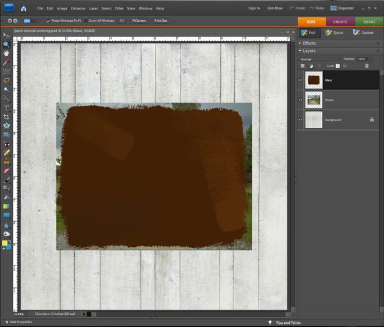Screen dimensions: 384x327
Task: Select the Zoom tool in the toolbox
Action: tap(6, 44)
